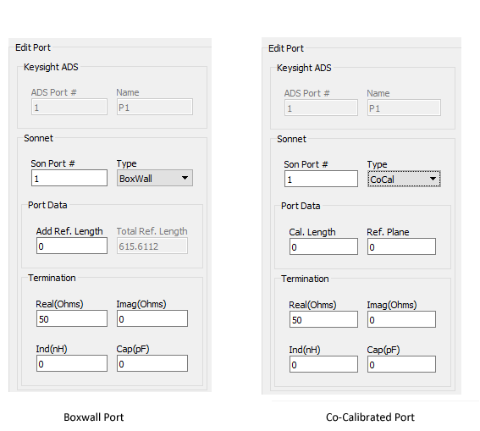Click the Ref. Plane input field
This screenshot has width=480, height=431.
[x=401, y=246]
